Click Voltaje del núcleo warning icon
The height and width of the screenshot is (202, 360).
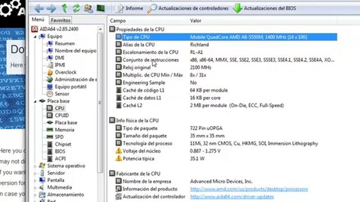(119, 151)
